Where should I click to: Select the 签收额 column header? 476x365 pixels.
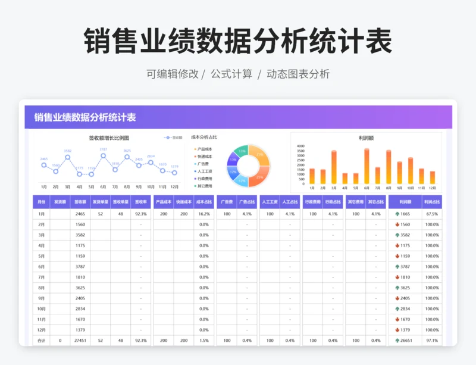80,202
